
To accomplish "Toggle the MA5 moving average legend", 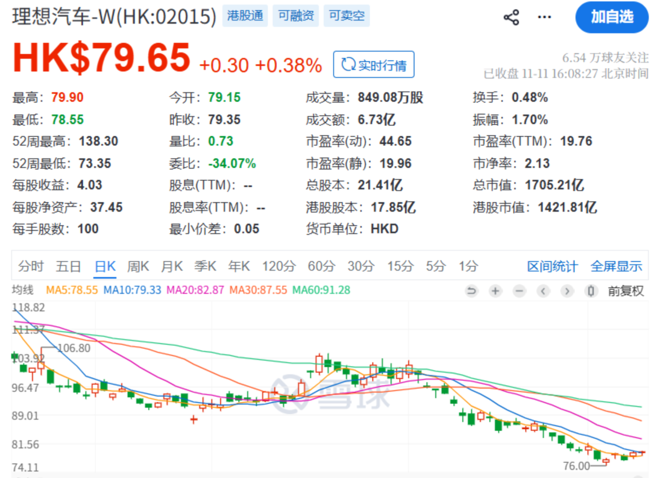I will coord(72,290).
